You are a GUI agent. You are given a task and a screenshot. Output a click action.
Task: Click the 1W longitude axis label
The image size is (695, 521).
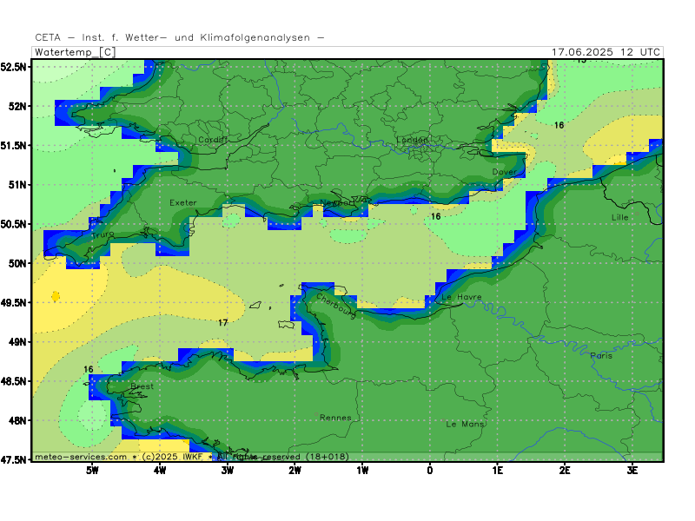[x=362, y=471]
